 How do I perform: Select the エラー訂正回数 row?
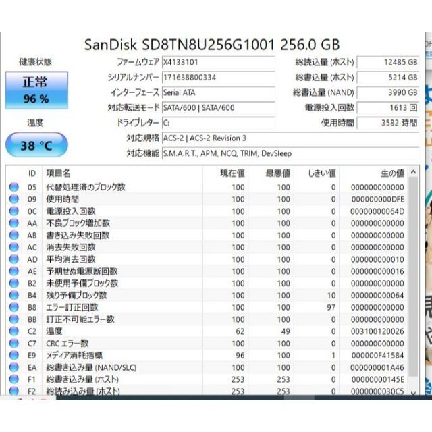pos(207,307)
